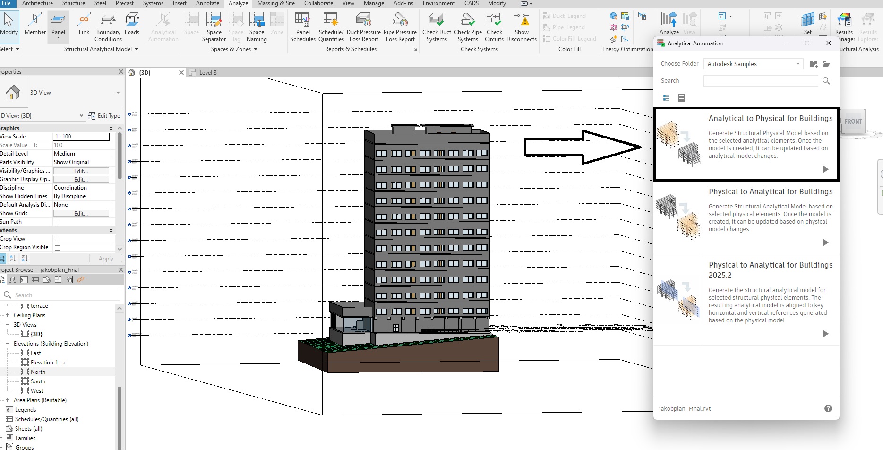883x450 pixels.
Task: Click the Loads tool icon
Action: tap(132, 21)
